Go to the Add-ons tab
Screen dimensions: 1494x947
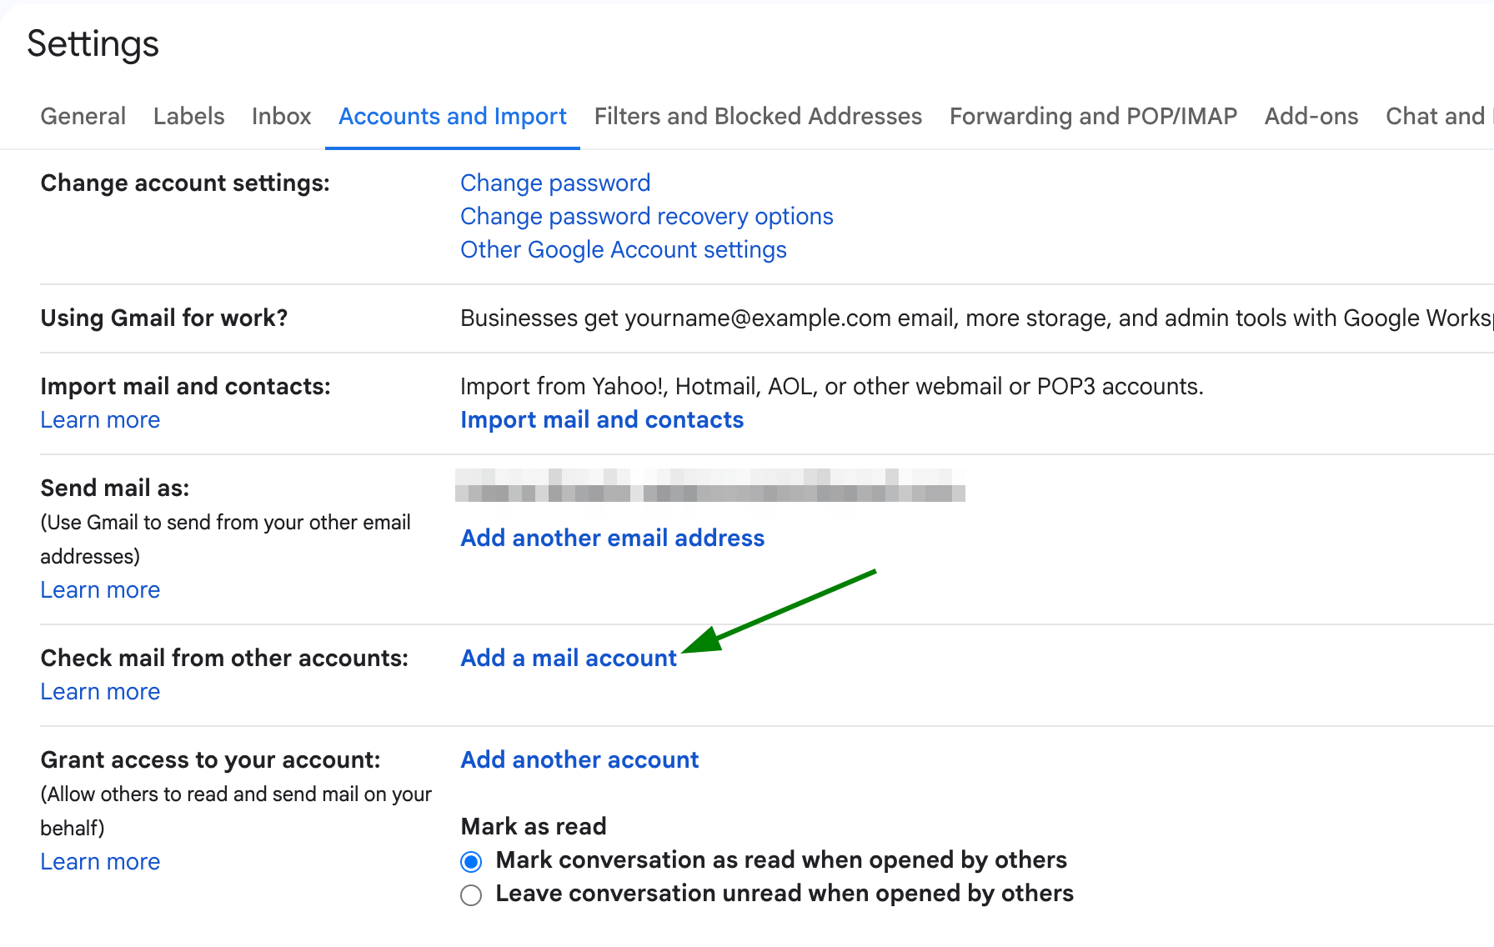(1310, 117)
